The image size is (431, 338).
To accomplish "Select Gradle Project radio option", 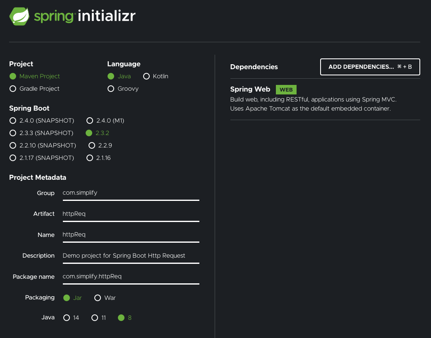I will 13,89.
